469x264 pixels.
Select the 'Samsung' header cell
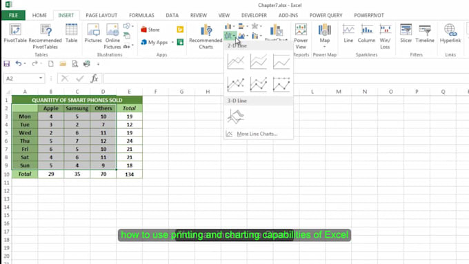[77, 108]
